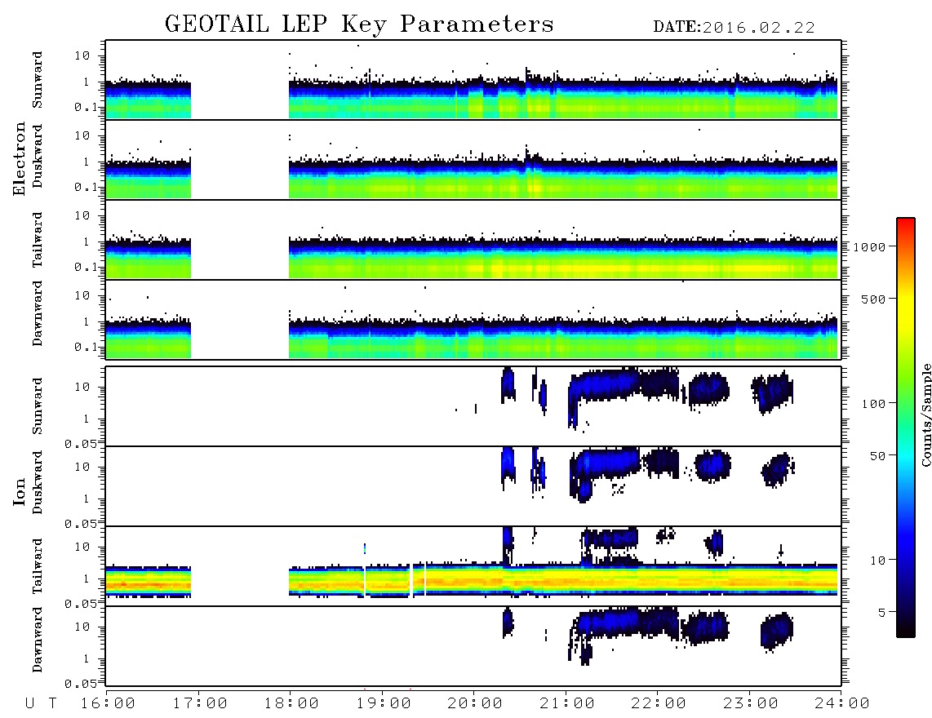Click the 17:00 time tick label

[x=200, y=704]
